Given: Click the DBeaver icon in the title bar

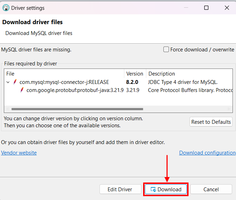Looking at the screenshot, I should point(6,8).
